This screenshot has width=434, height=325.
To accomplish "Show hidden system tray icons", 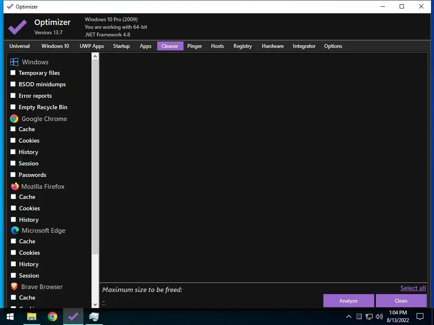I will pyautogui.click(x=349, y=317).
